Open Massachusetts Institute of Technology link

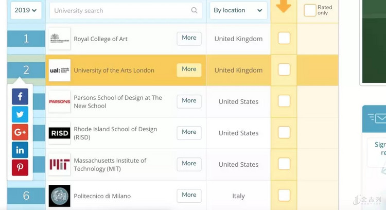pos(110,165)
